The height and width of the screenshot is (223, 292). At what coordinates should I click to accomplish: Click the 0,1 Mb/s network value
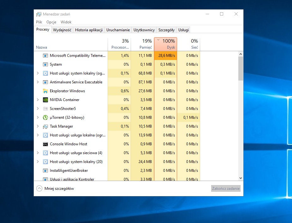190,118
